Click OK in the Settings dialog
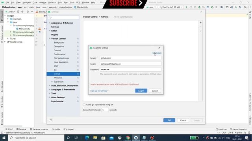This screenshot has height=141, width=252. [169, 120]
